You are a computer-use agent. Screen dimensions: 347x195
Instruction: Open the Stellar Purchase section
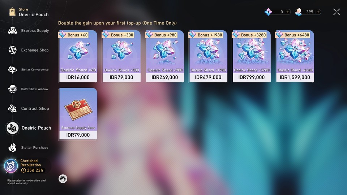(28, 147)
